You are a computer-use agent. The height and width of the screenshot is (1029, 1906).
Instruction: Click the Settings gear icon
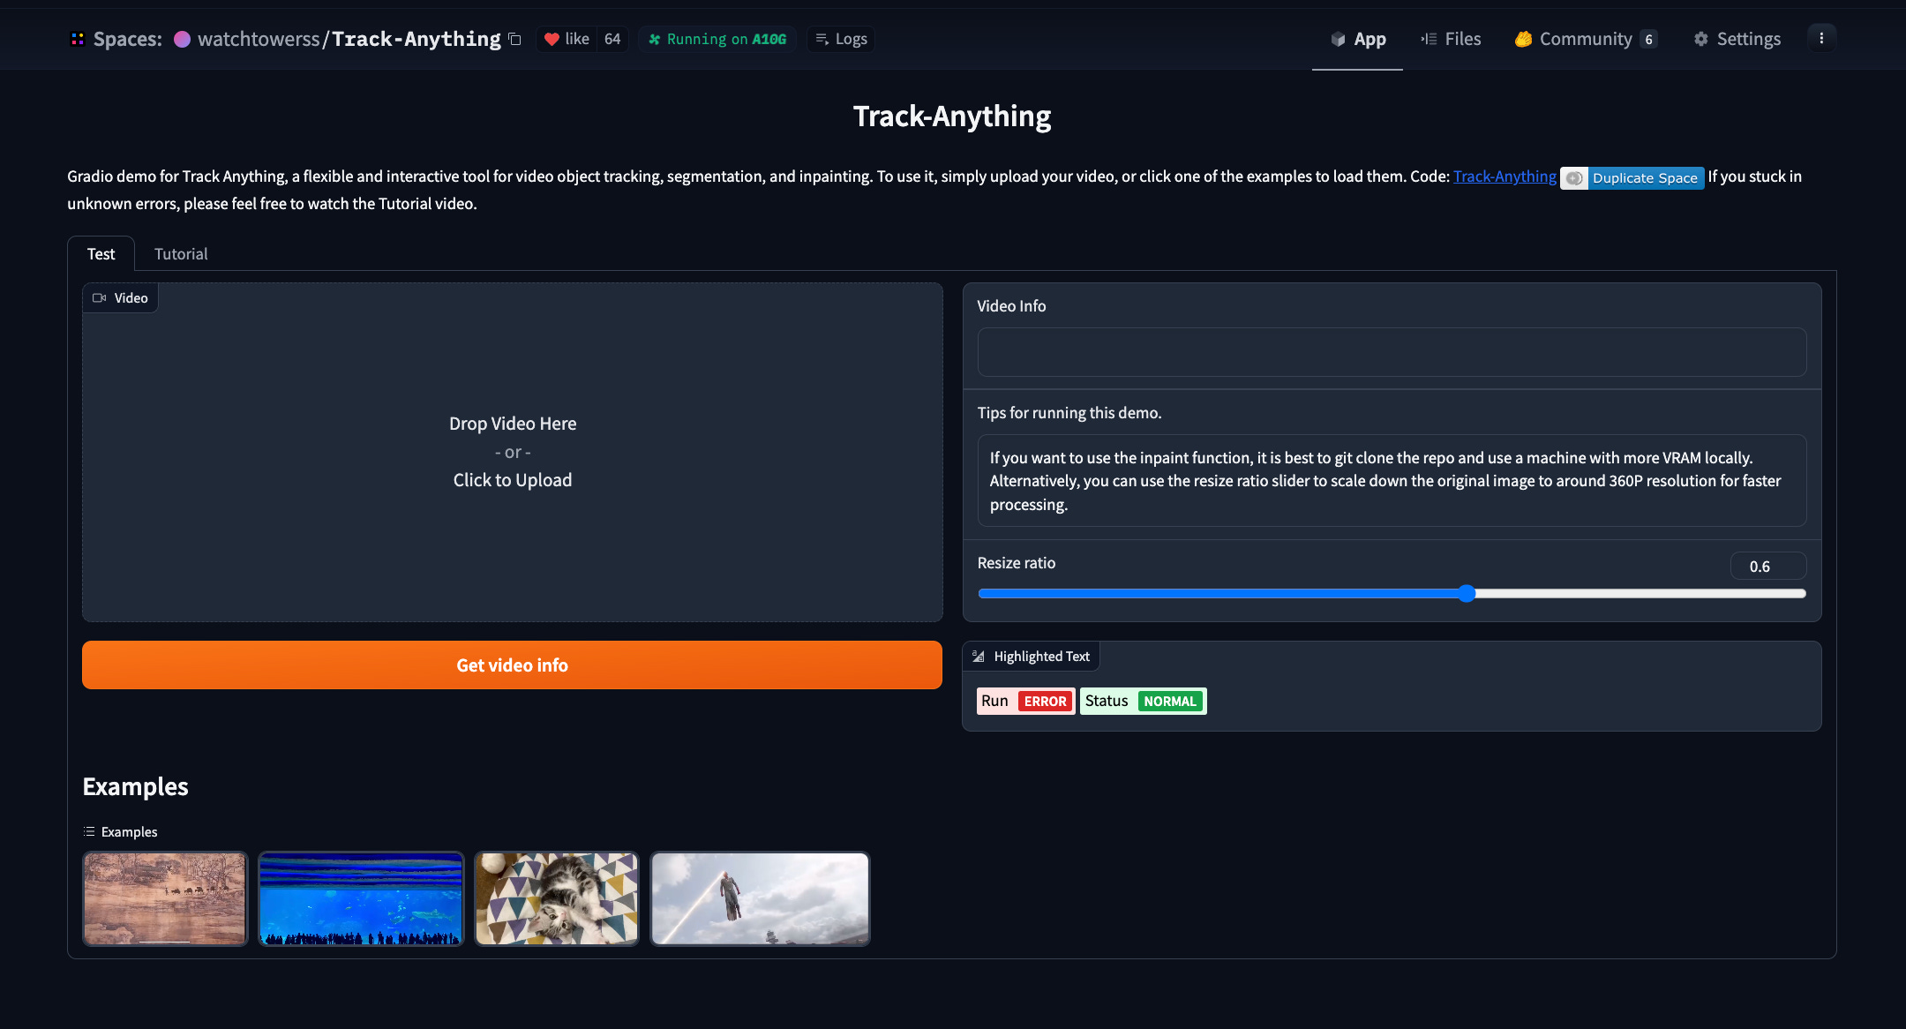click(x=1701, y=39)
